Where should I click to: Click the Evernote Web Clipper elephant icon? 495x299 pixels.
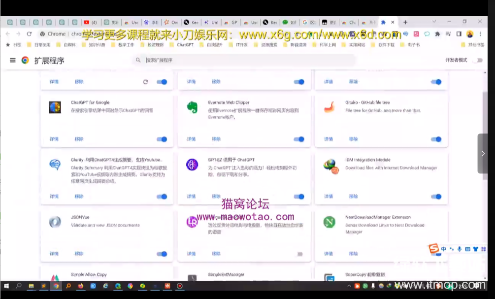point(192,107)
